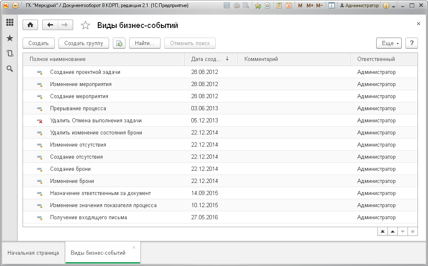Open the calculator icon in title bar
Screen dimensions: 428x266
279,5
